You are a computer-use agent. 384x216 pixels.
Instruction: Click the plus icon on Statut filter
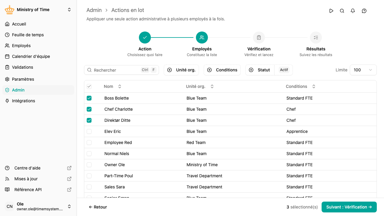[251, 70]
